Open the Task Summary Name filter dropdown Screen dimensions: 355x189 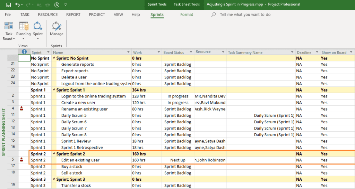pos(292,52)
